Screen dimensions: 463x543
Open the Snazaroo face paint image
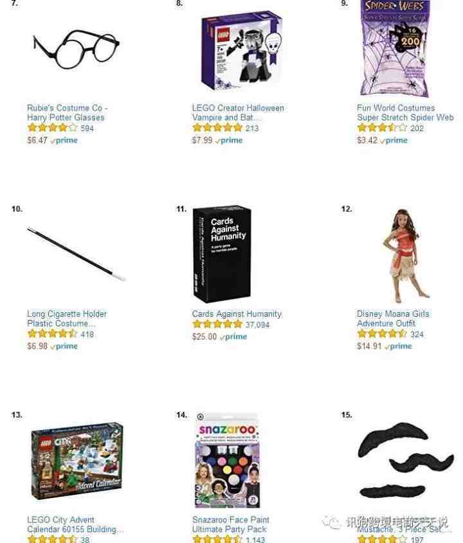click(x=228, y=461)
